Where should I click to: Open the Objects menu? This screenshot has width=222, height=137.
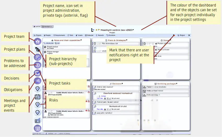38,35
